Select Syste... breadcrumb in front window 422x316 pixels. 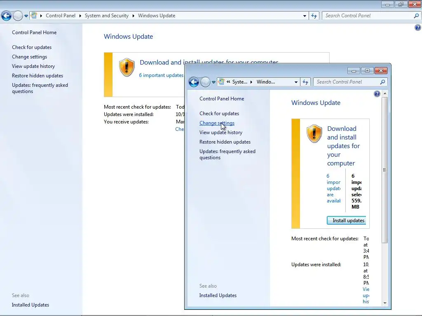pyautogui.click(x=240, y=82)
